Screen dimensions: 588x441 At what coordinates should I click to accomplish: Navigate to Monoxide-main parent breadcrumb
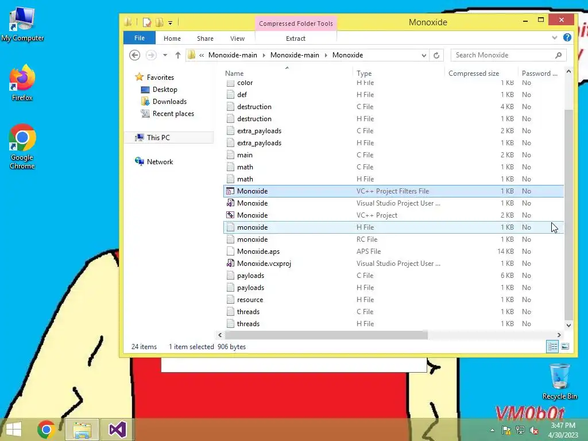click(x=295, y=55)
